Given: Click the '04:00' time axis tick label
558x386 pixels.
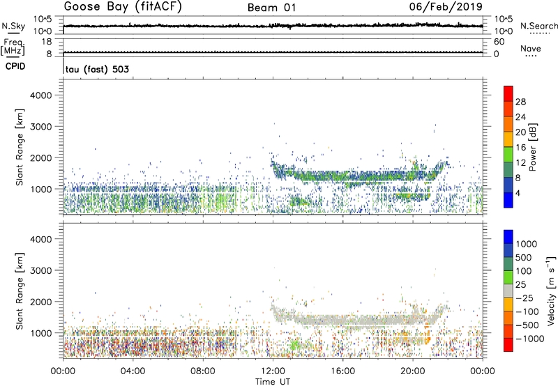Looking at the screenshot, I should [x=133, y=371].
